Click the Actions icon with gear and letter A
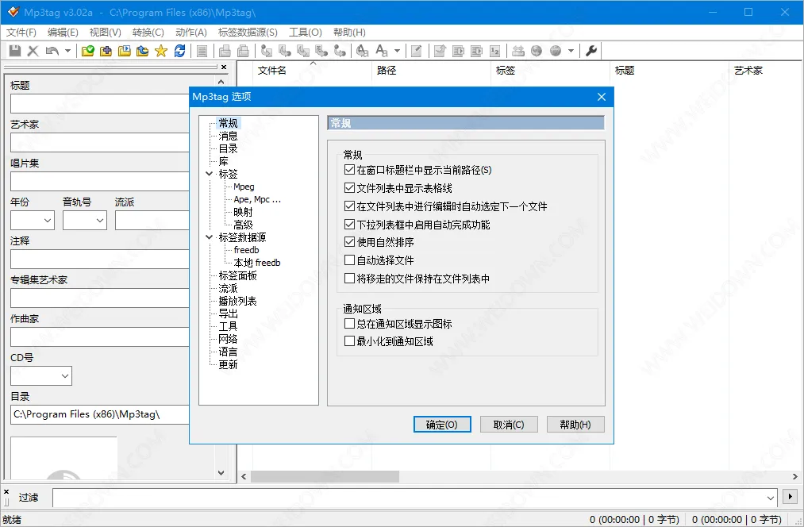Screen dimensions: 804x527 362,51
